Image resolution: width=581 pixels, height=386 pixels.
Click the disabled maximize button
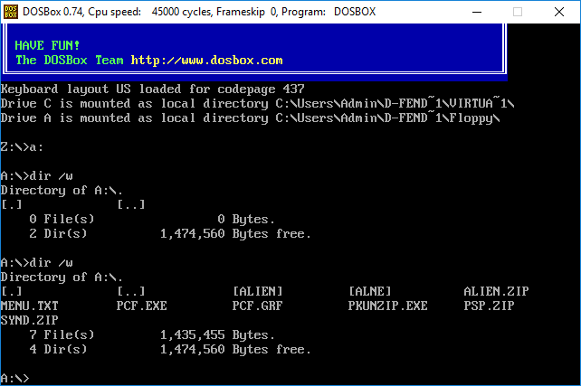(x=518, y=12)
